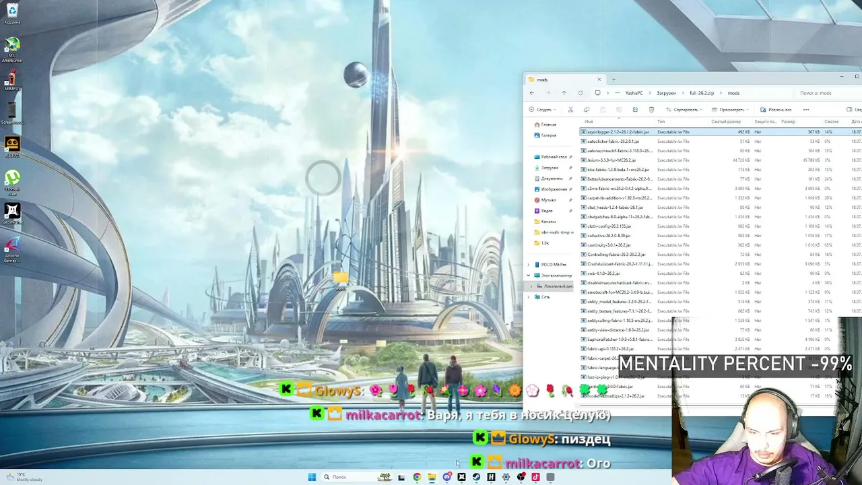Expand the POCO M6 Pro tree node
862x485 pixels.
point(529,265)
